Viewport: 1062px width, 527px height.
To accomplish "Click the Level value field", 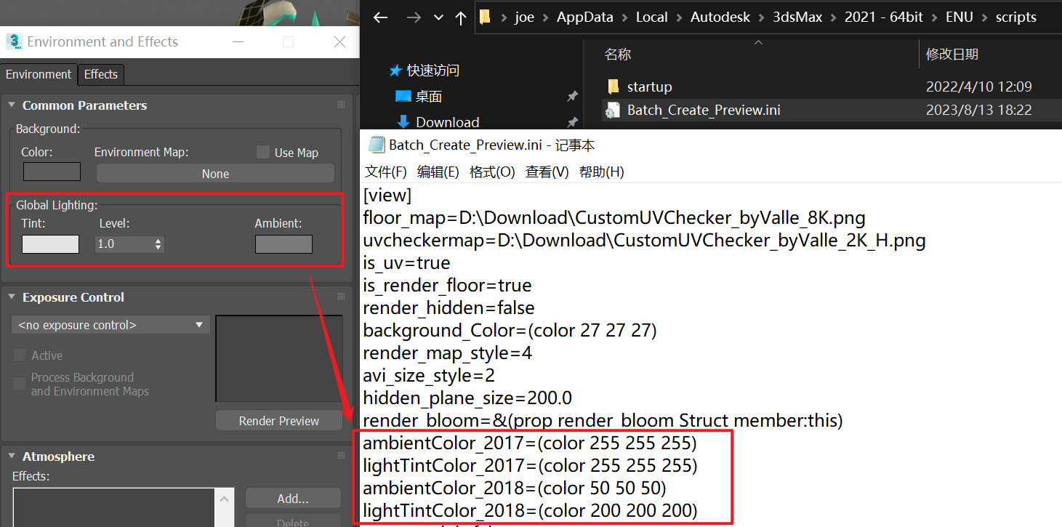I will point(124,244).
